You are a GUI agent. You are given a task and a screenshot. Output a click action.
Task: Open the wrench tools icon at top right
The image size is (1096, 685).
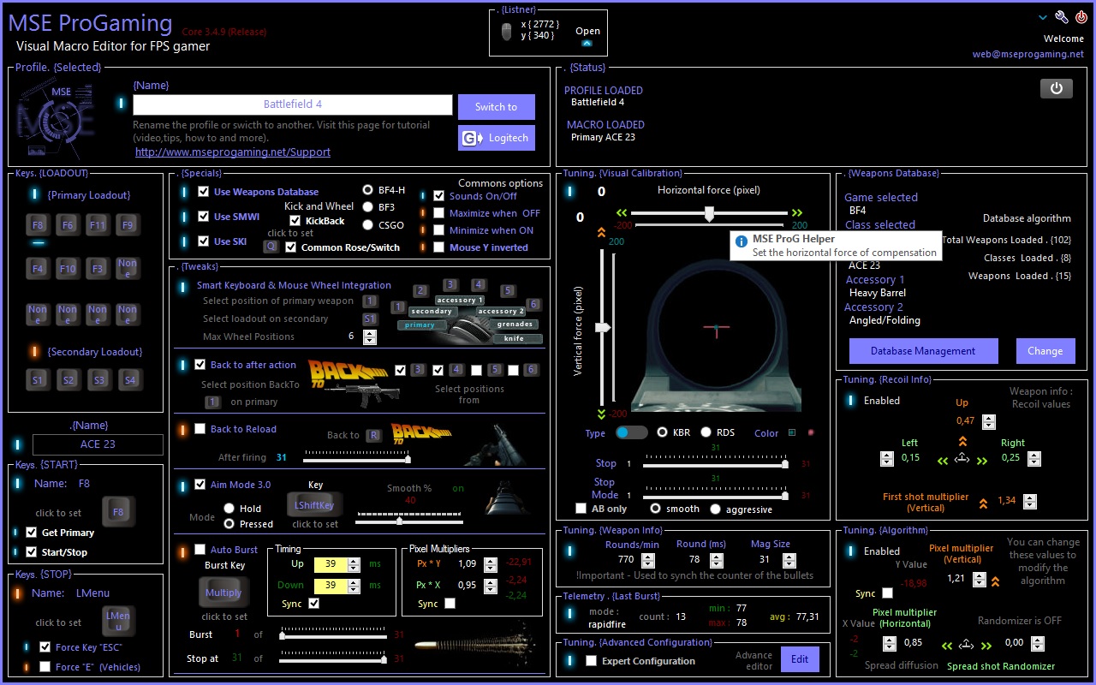[x=1062, y=17]
